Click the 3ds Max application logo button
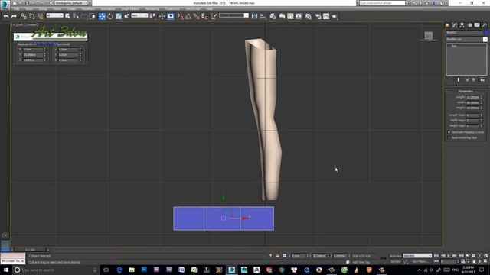The width and height of the screenshot is (490, 275). [5, 5]
